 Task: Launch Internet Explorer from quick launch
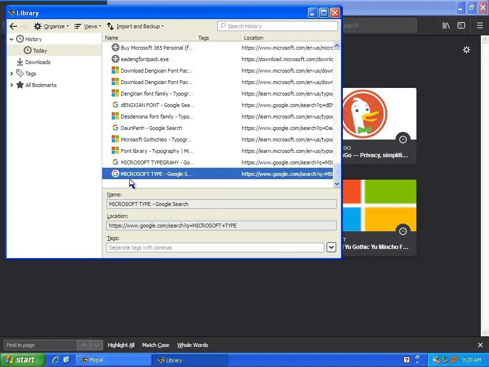tap(55, 360)
